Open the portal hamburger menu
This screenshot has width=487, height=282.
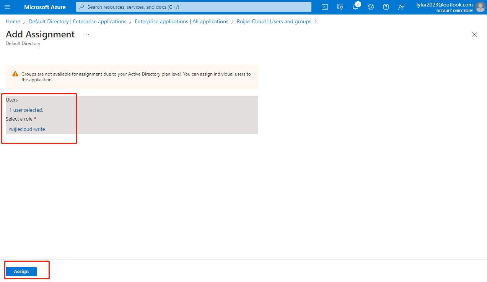pyautogui.click(x=7, y=7)
